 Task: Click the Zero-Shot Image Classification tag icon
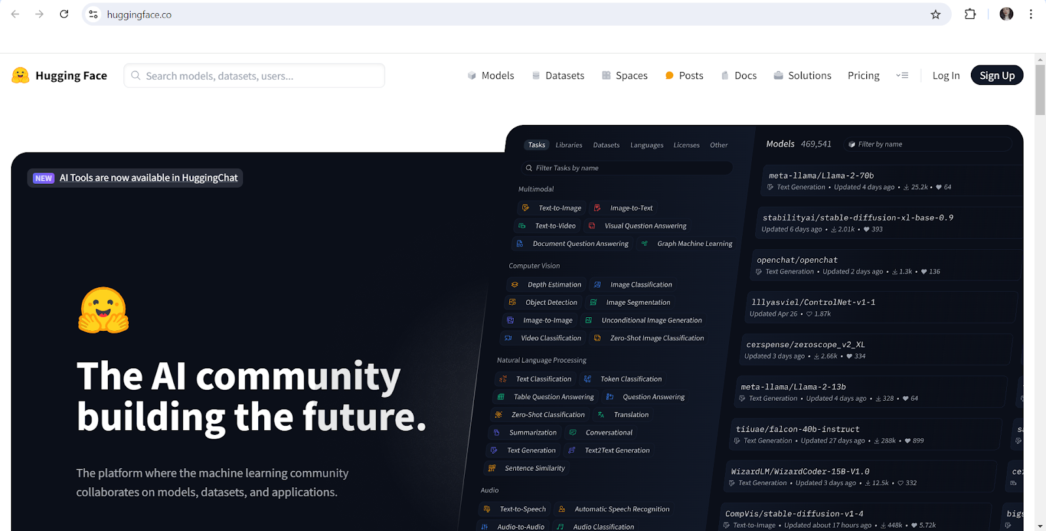pyautogui.click(x=597, y=338)
